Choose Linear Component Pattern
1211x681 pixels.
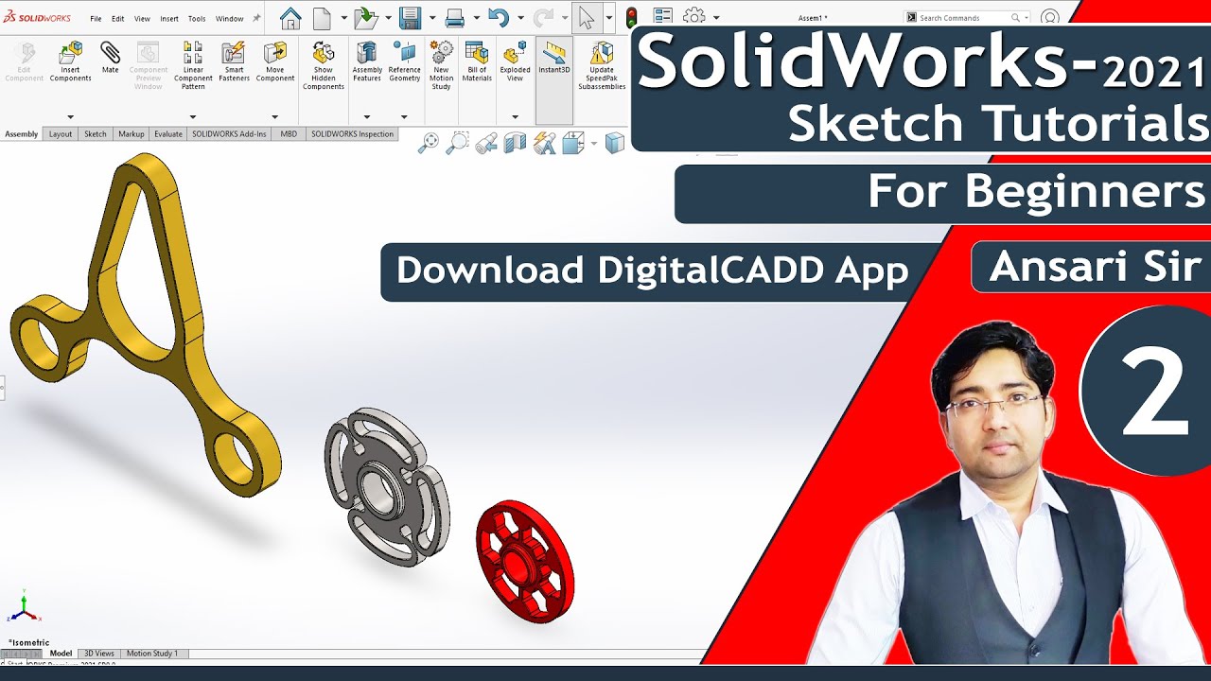coord(193,65)
